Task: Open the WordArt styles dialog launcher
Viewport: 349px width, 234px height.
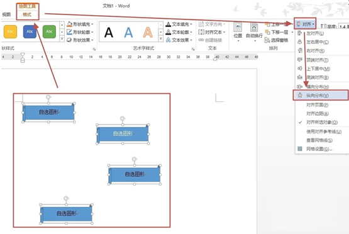Action: click(193, 49)
